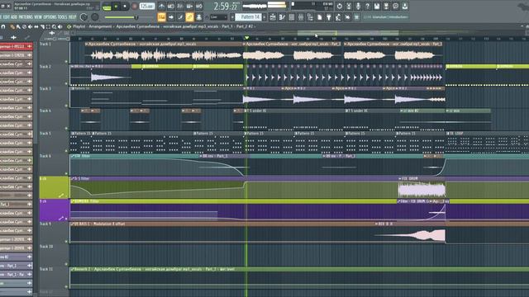The height and width of the screenshot is (297, 529).
Task: Click the render export audio icon
Action: (x=386, y=6)
